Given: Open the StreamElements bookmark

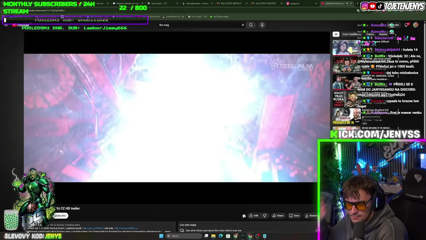Looking at the screenshot, I should click(173, 17).
